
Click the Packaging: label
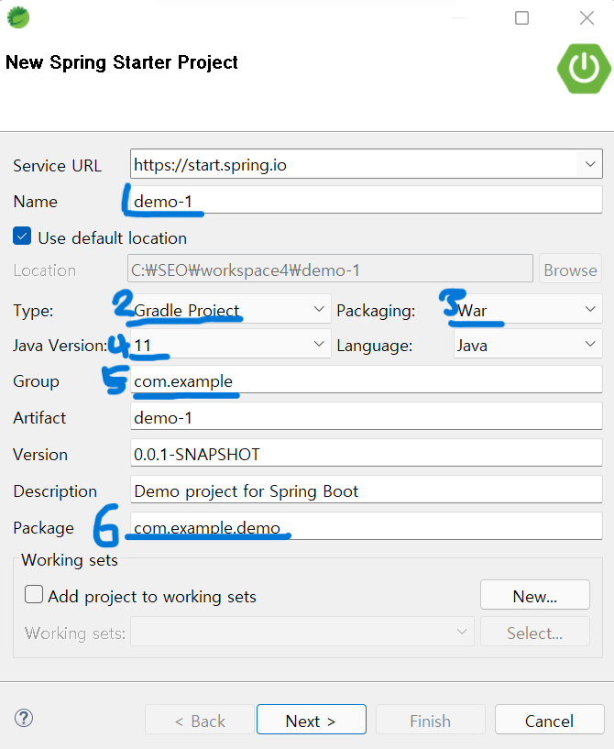pyautogui.click(x=376, y=311)
